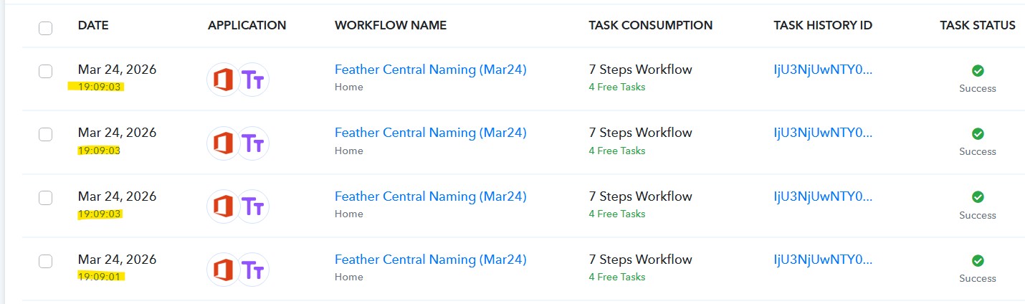1025x304 pixels.
Task: Click the WORKFLOW NAME column header
Action: tap(390, 25)
